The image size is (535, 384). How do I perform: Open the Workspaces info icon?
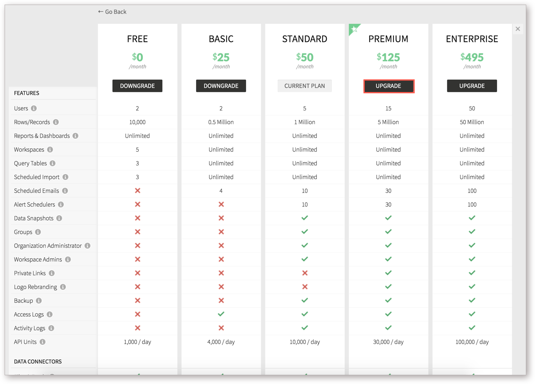(x=50, y=149)
